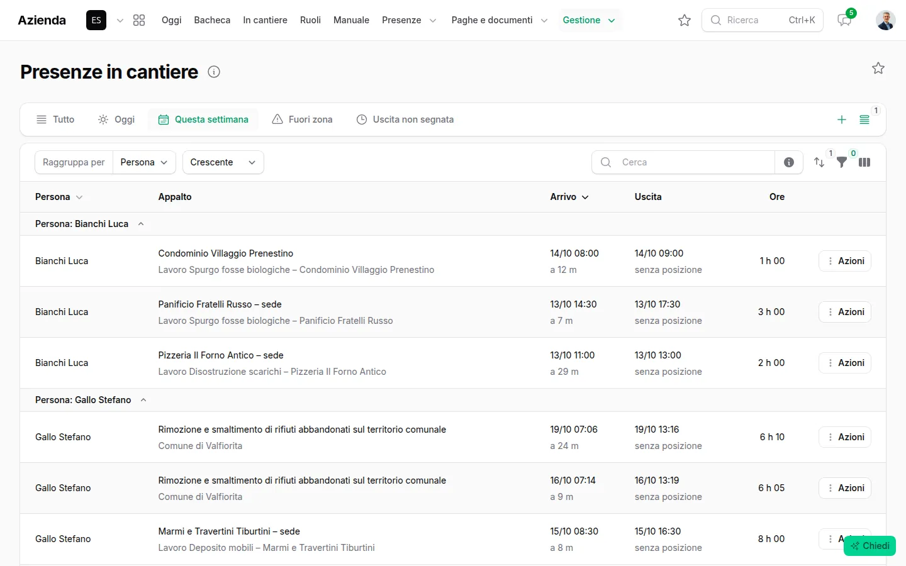Image resolution: width=906 pixels, height=566 pixels.
Task: Switch to the Tutto tab
Action: (x=55, y=119)
